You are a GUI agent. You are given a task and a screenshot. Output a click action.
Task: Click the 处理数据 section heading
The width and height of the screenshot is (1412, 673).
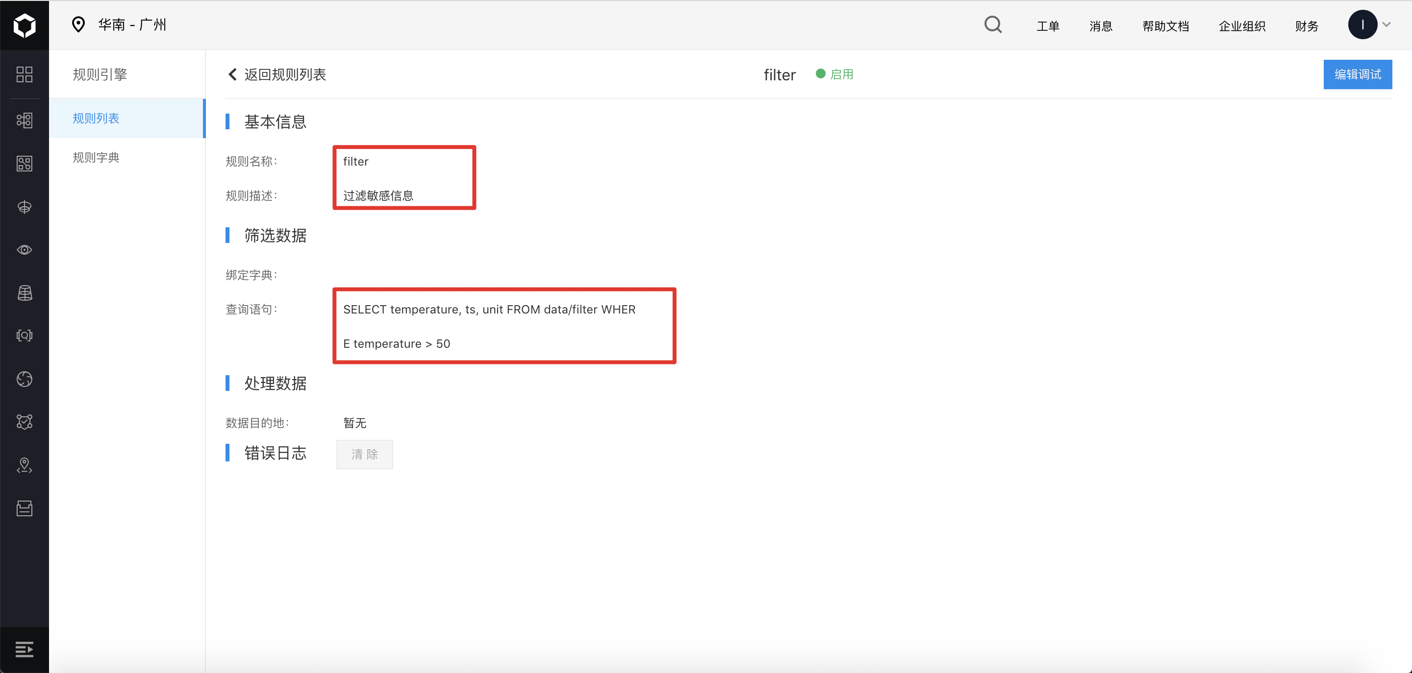(275, 384)
